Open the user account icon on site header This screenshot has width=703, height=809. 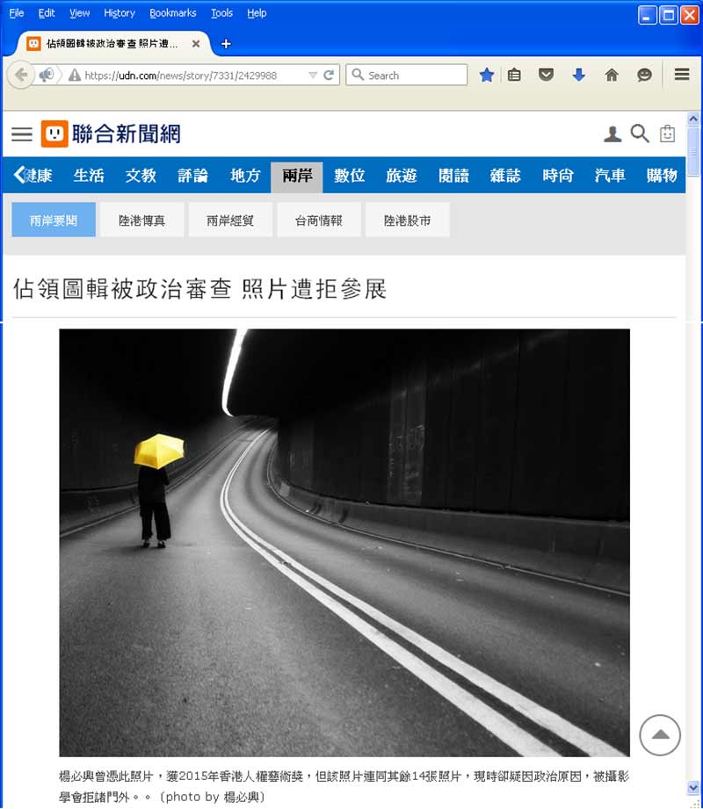coord(612,134)
